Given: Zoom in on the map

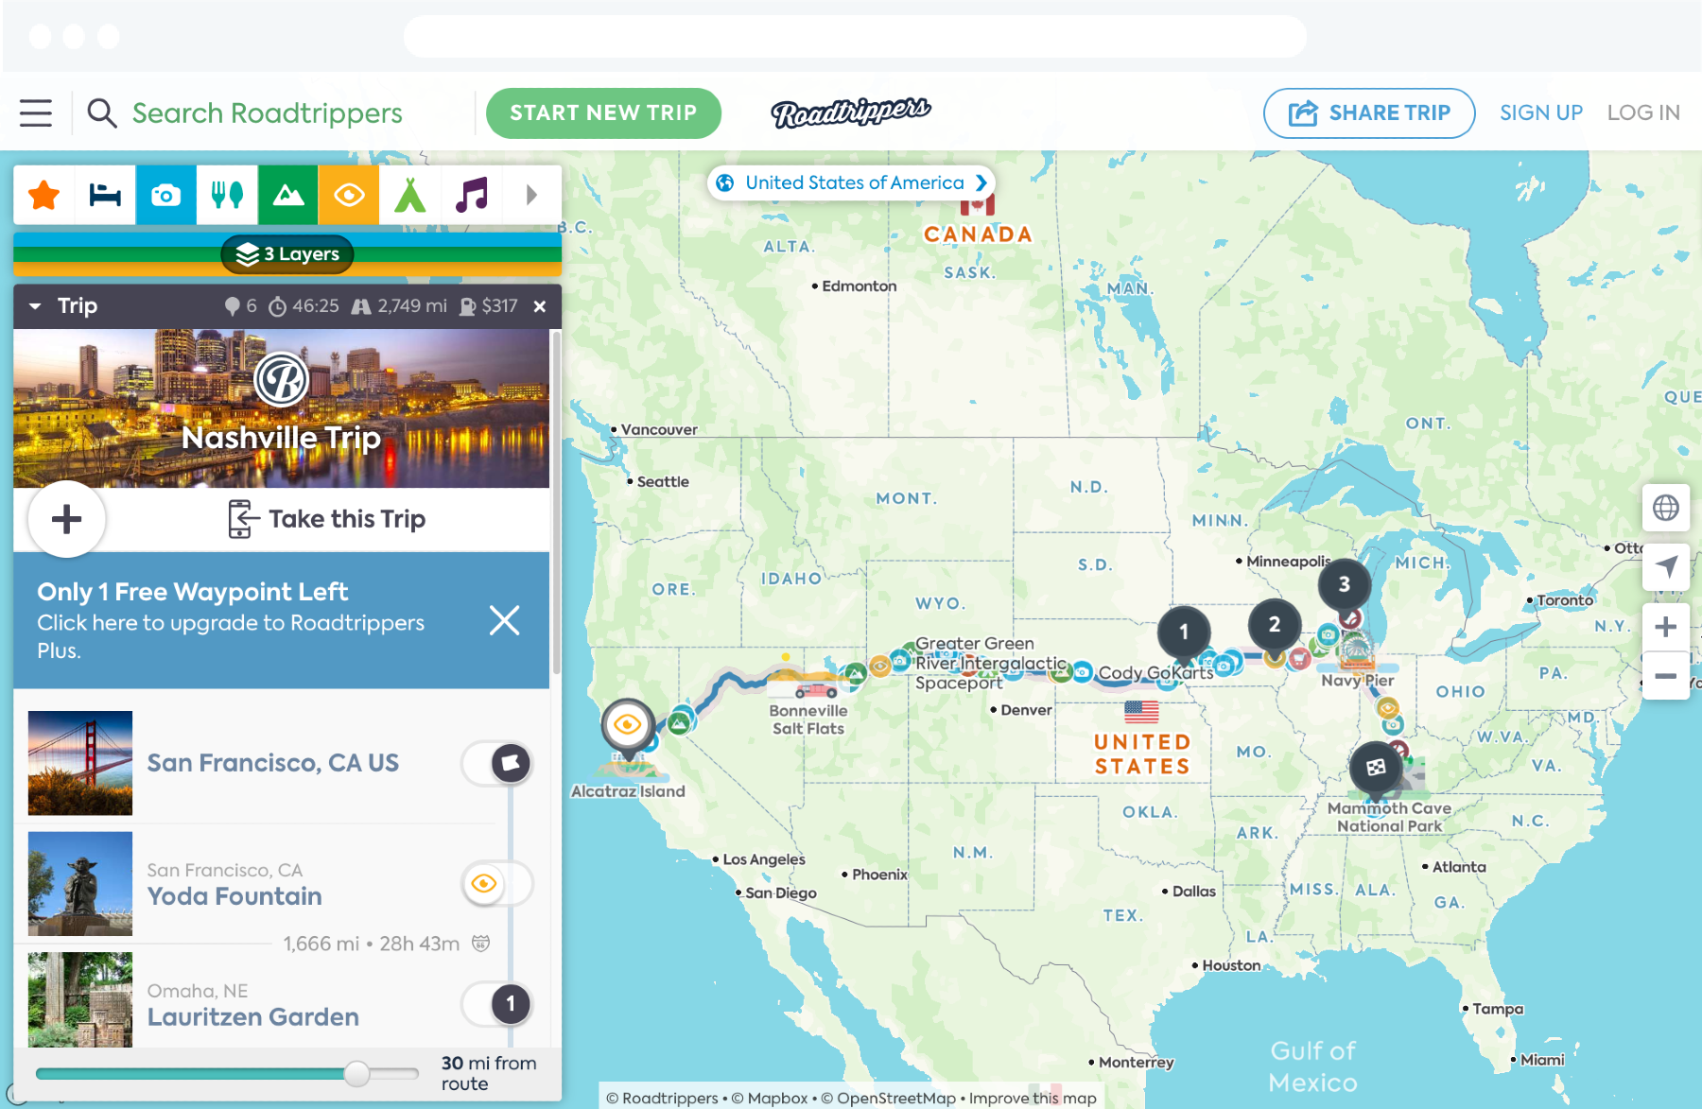Looking at the screenshot, I should pyautogui.click(x=1666, y=627).
